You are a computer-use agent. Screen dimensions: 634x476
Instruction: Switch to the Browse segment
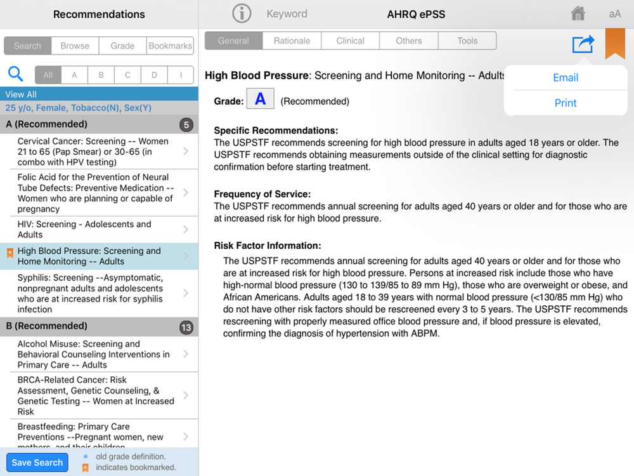click(x=75, y=46)
